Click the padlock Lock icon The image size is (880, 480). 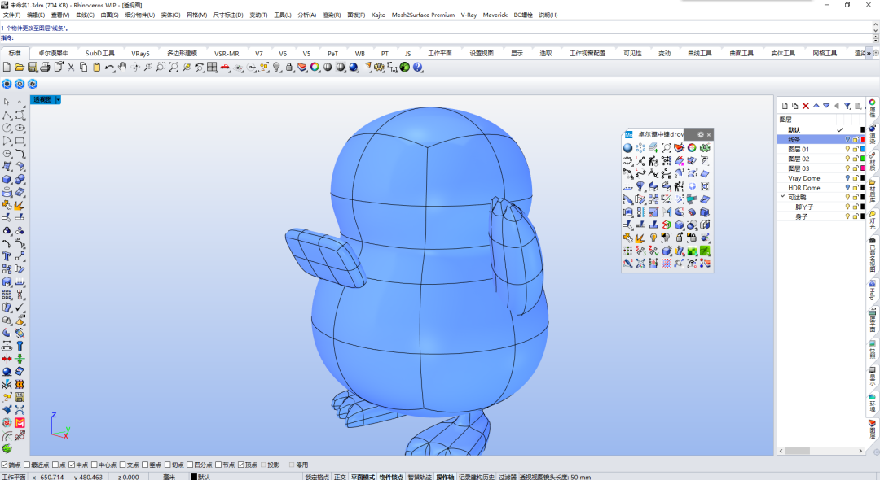click(x=289, y=68)
